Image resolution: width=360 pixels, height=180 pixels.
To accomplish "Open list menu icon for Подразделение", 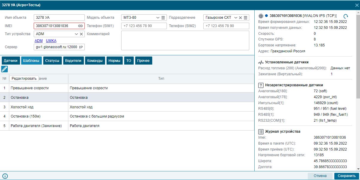I will (245, 18).
